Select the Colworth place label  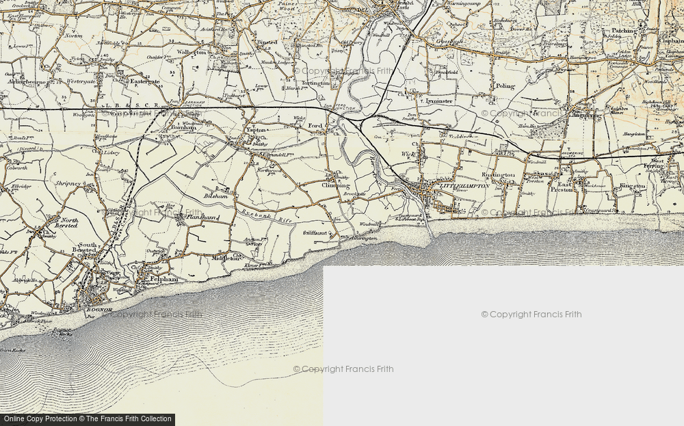pyautogui.click(x=17, y=168)
